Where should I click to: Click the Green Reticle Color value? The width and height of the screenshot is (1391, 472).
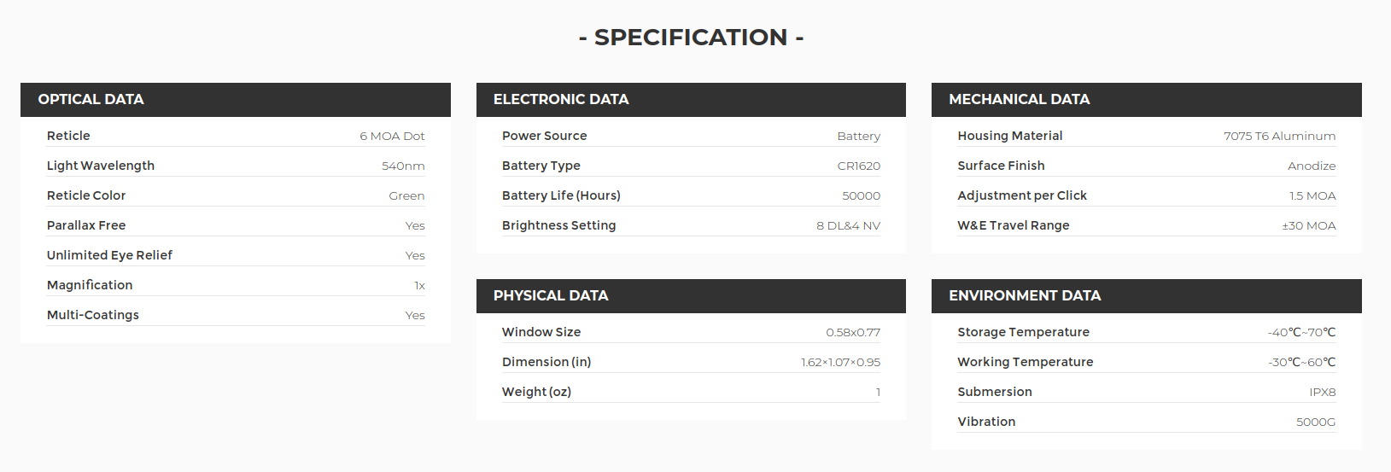click(406, 195)
